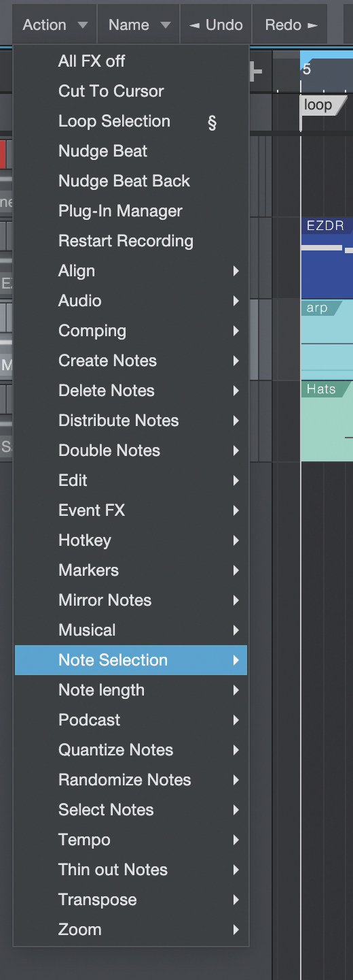353x980 pixels.
Task: Click the Redo button
Action: 290,24
